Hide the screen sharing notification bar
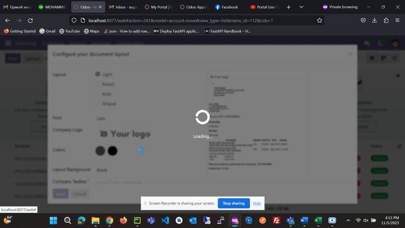This screenshot has width=405, height=228. tap(257, 203)
